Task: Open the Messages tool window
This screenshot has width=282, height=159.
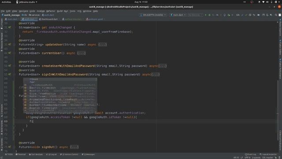Action: (88, 155)
